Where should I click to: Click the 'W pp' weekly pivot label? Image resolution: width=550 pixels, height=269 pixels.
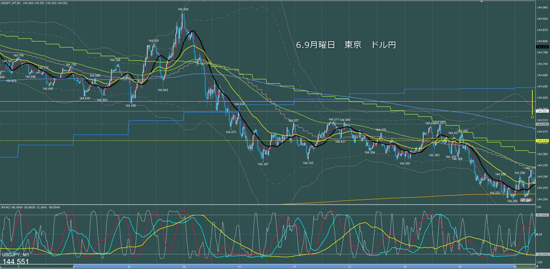pyautogui.click(x=526, y=200)
